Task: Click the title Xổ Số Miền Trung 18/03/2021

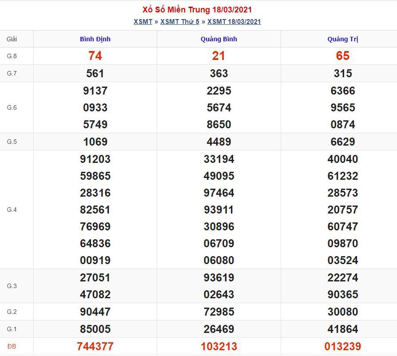Action: coord(197,10)
